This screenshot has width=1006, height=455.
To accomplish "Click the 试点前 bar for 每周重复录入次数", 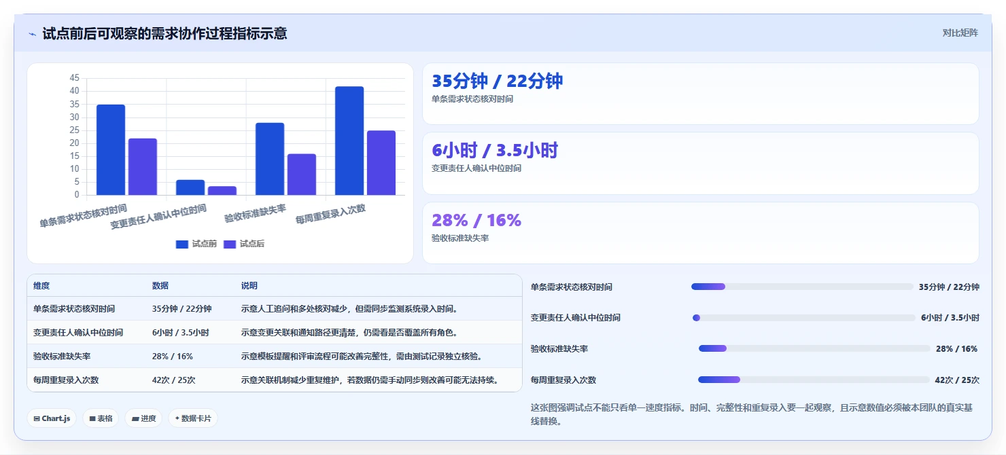I will point(349,141).
